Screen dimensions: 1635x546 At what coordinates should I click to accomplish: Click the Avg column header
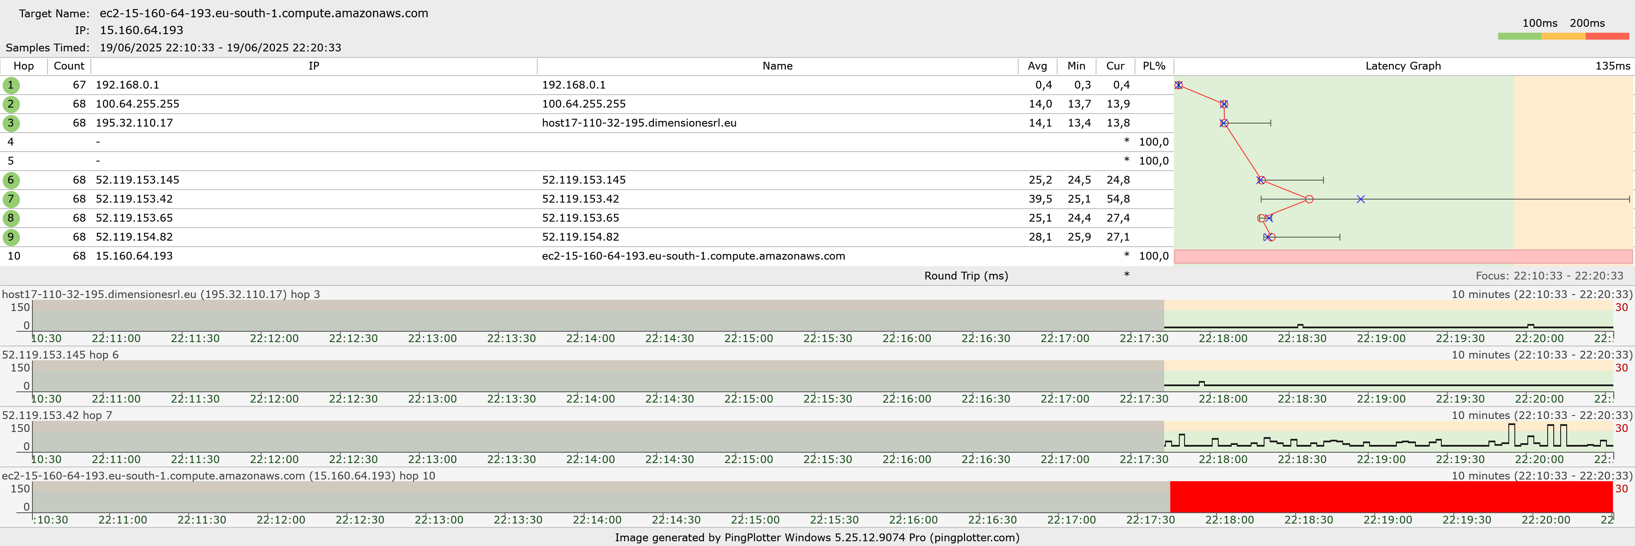(1037, 66)
